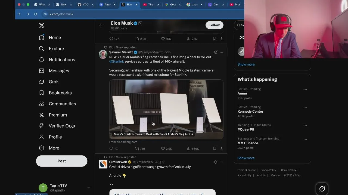Like the Starlink post with 2.9K likes

click(x=163, y=148)
